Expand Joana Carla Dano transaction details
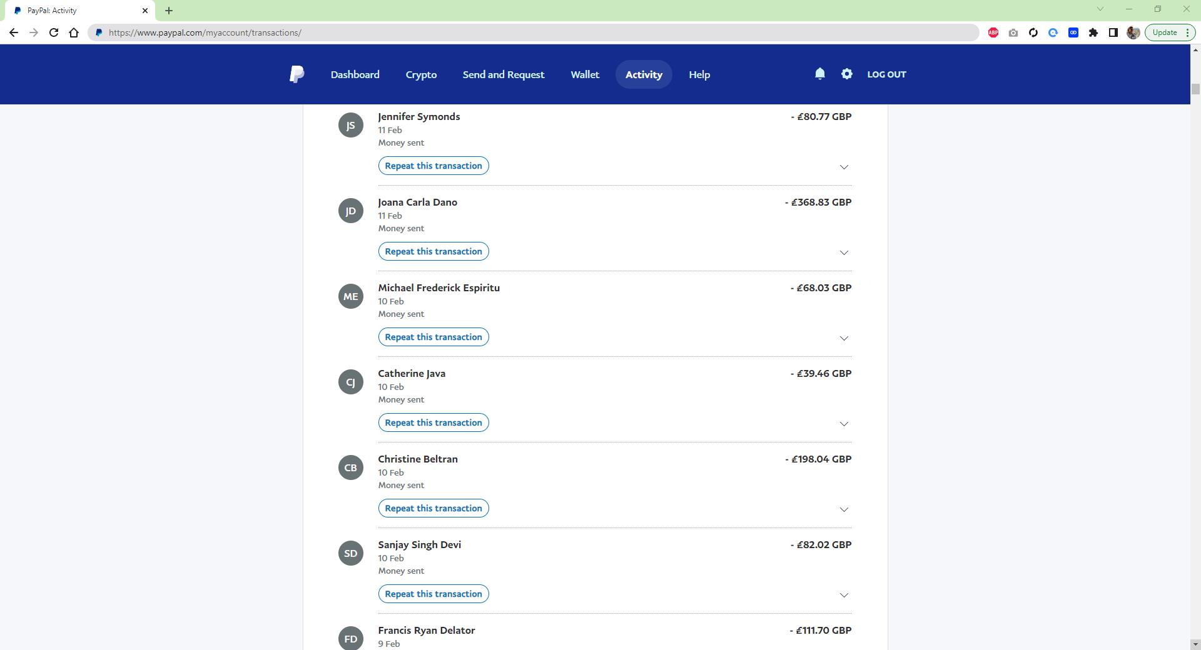The width and height of the screenshot is (1201, 650). [x=843, y=252]
